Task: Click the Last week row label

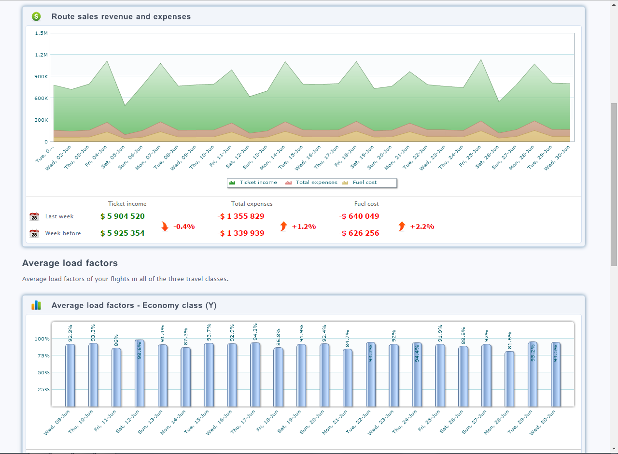Action: coord(59,216)
